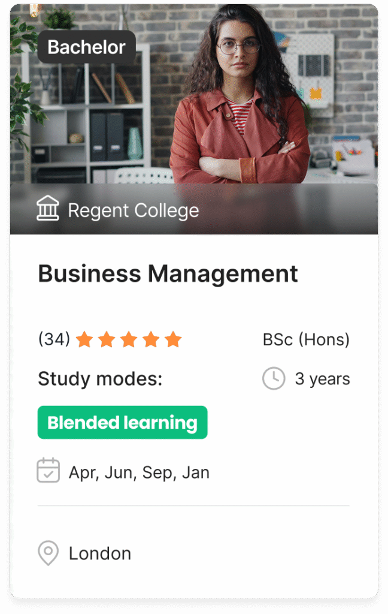Select the Blended learning tag
Viewport: 388px width, 614px height.
[122, 423]
